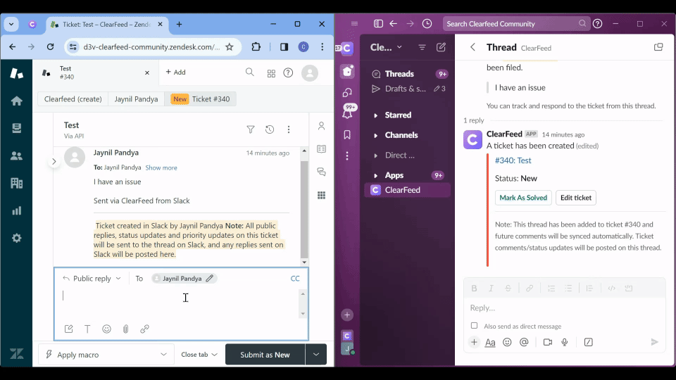Open Zendesk Views icon in sidebar
The image size is (676, 380).
coord(17,128)
